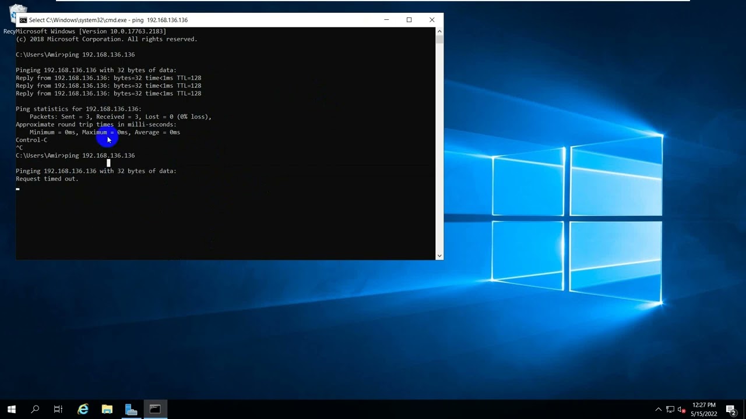The width and height of the screenshot is (746, 419).
Task: Open taskbar Search
Action: (x=35, y=409)
